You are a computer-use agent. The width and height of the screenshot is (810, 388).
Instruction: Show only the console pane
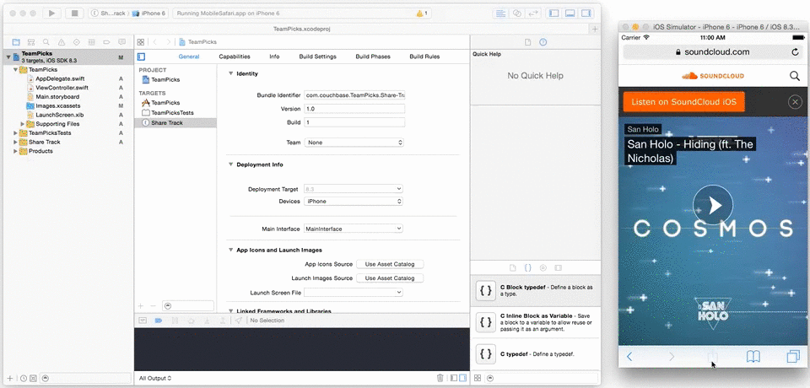462,378
